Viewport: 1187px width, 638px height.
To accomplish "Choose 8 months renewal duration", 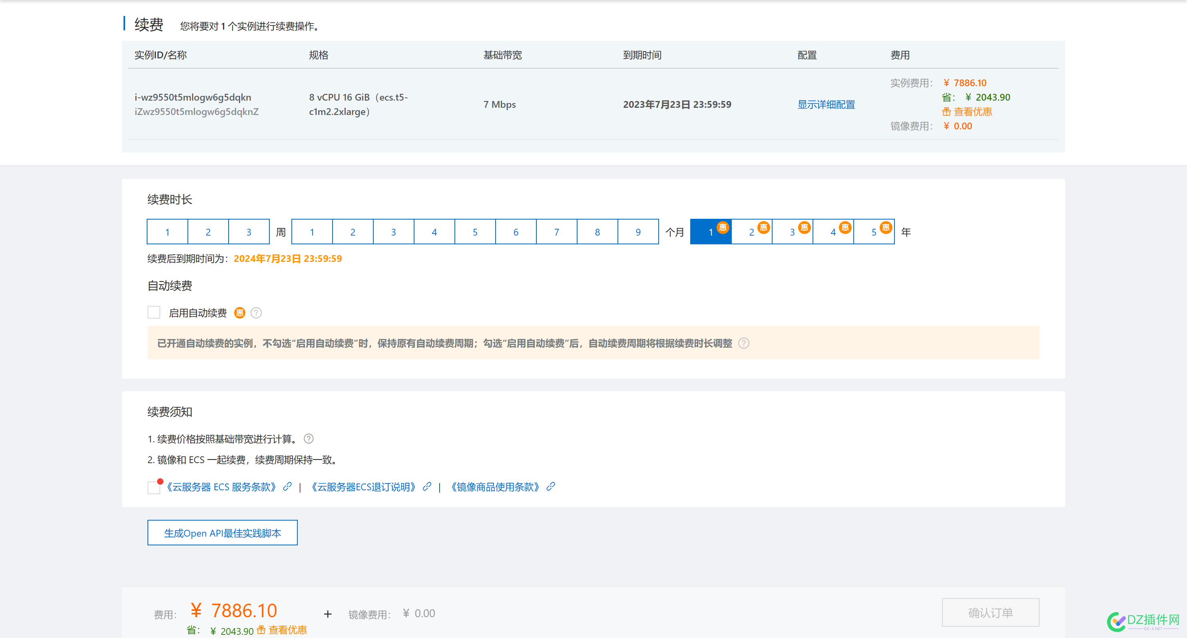I will click(x=597, y=232).
